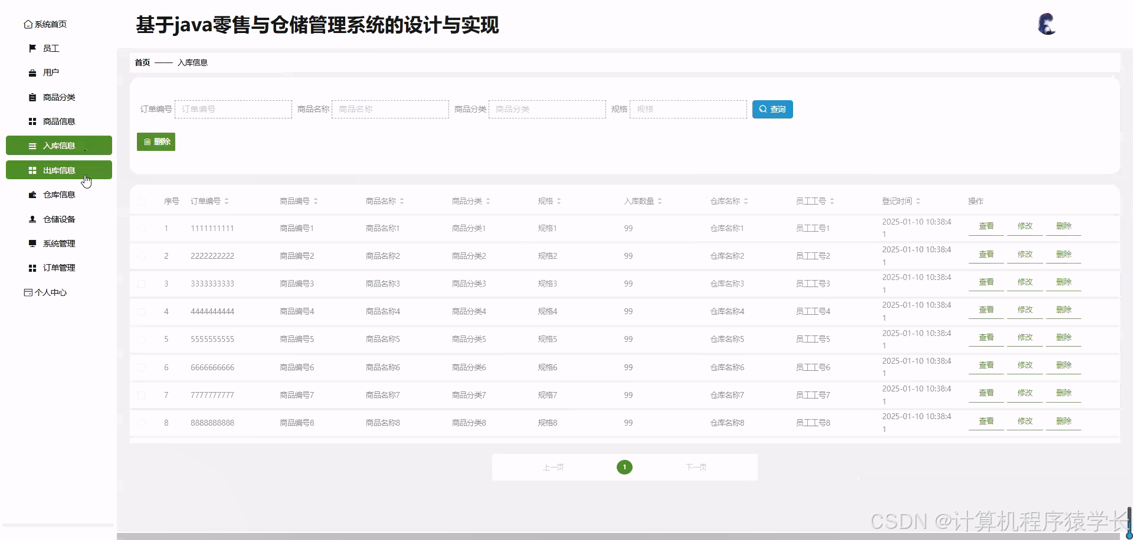
Task: Click the list icon in 入库信息 menu
Action: coord(32,146)
